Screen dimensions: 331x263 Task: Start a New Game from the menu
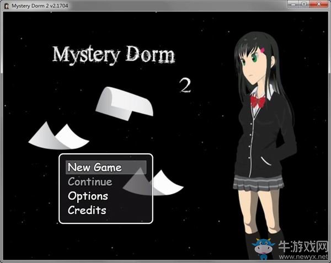point(106,167)
